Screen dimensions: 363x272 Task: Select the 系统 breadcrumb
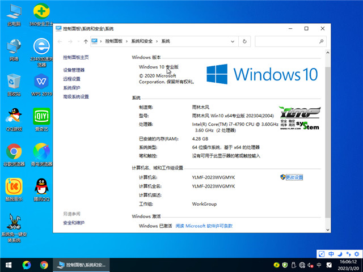166,41
